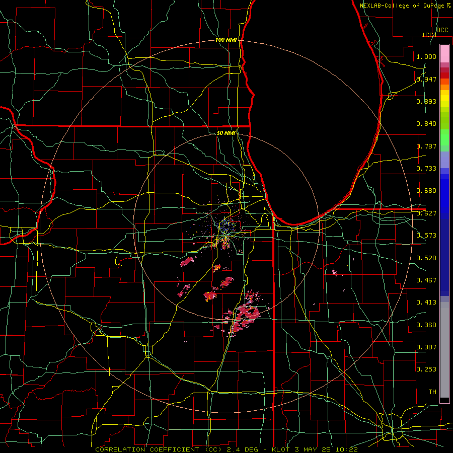Click the DCC label above the color scale
This screenshot has height=453, width=453.
pyautogui.click(x=442, y=30)
